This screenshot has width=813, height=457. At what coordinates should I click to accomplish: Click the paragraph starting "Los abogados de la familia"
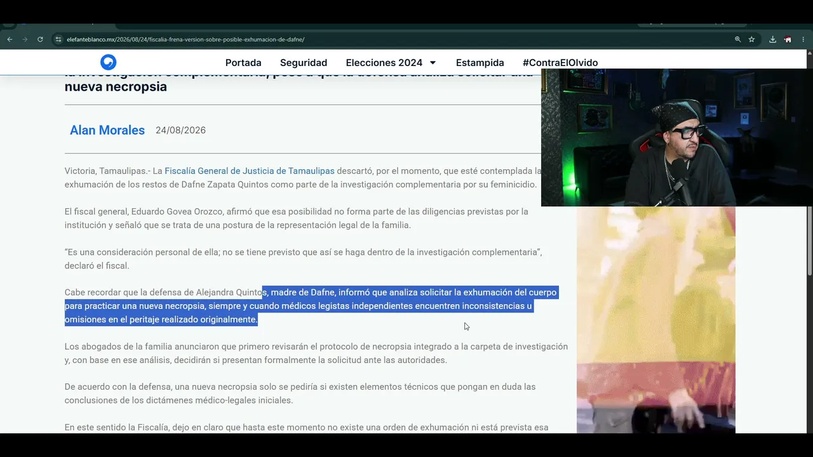pos(316,354)
